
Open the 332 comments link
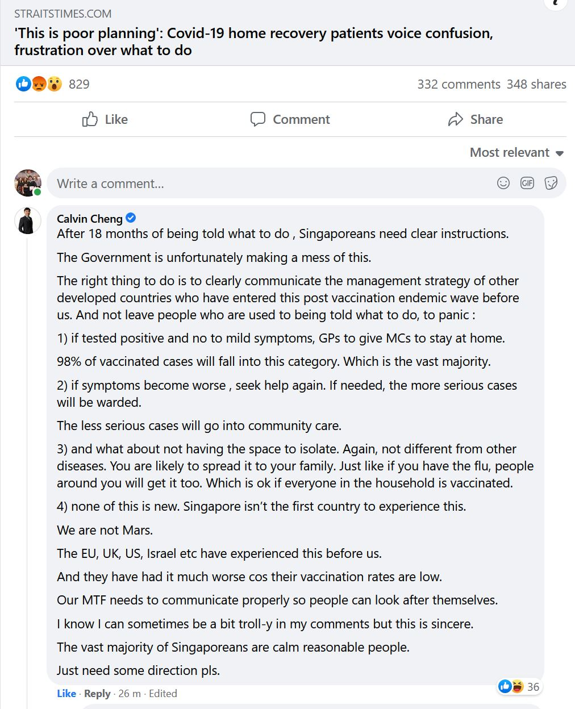[x=459, y=84]
